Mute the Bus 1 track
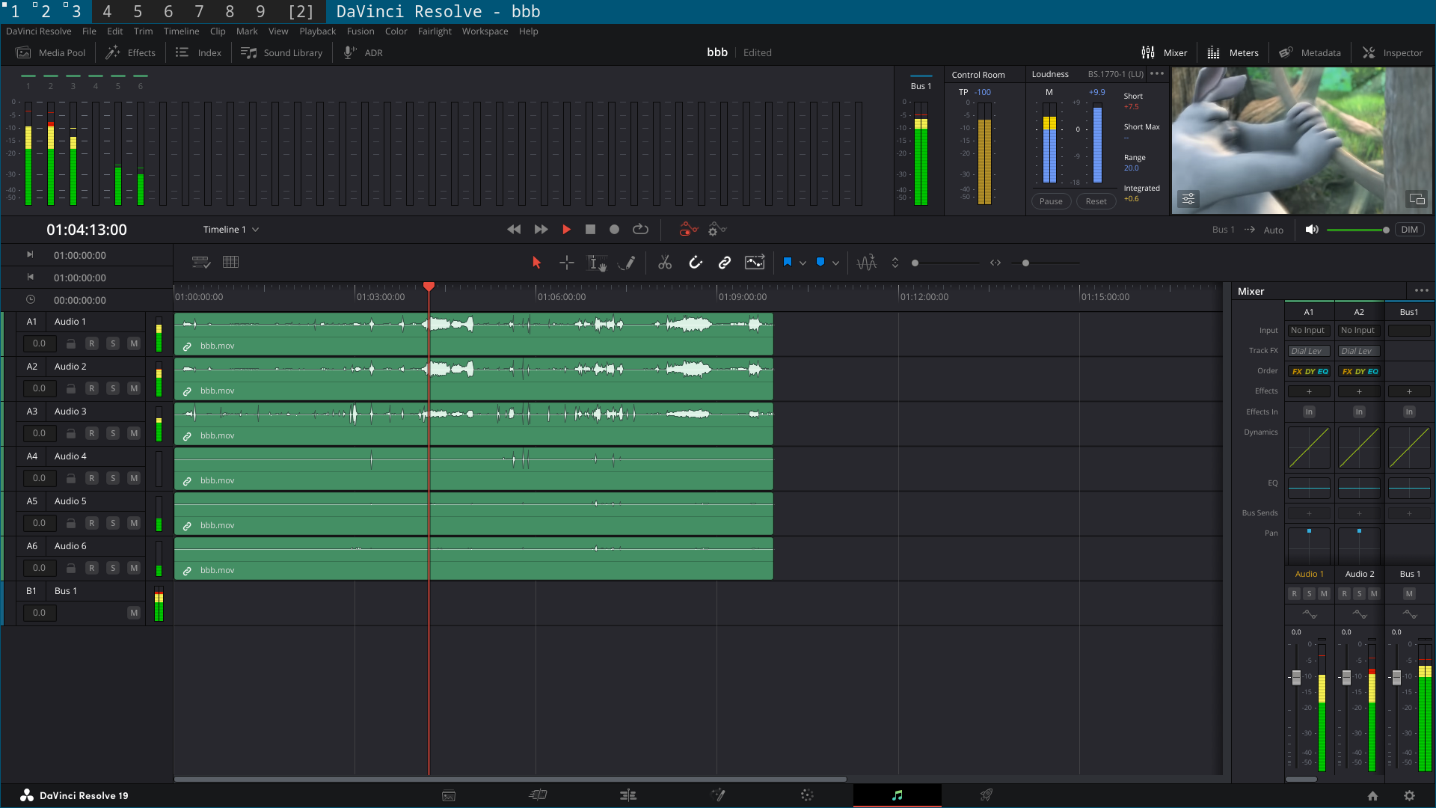Image resolution: width=1436 pixels, height=808 pixels. tap(134, 613)
